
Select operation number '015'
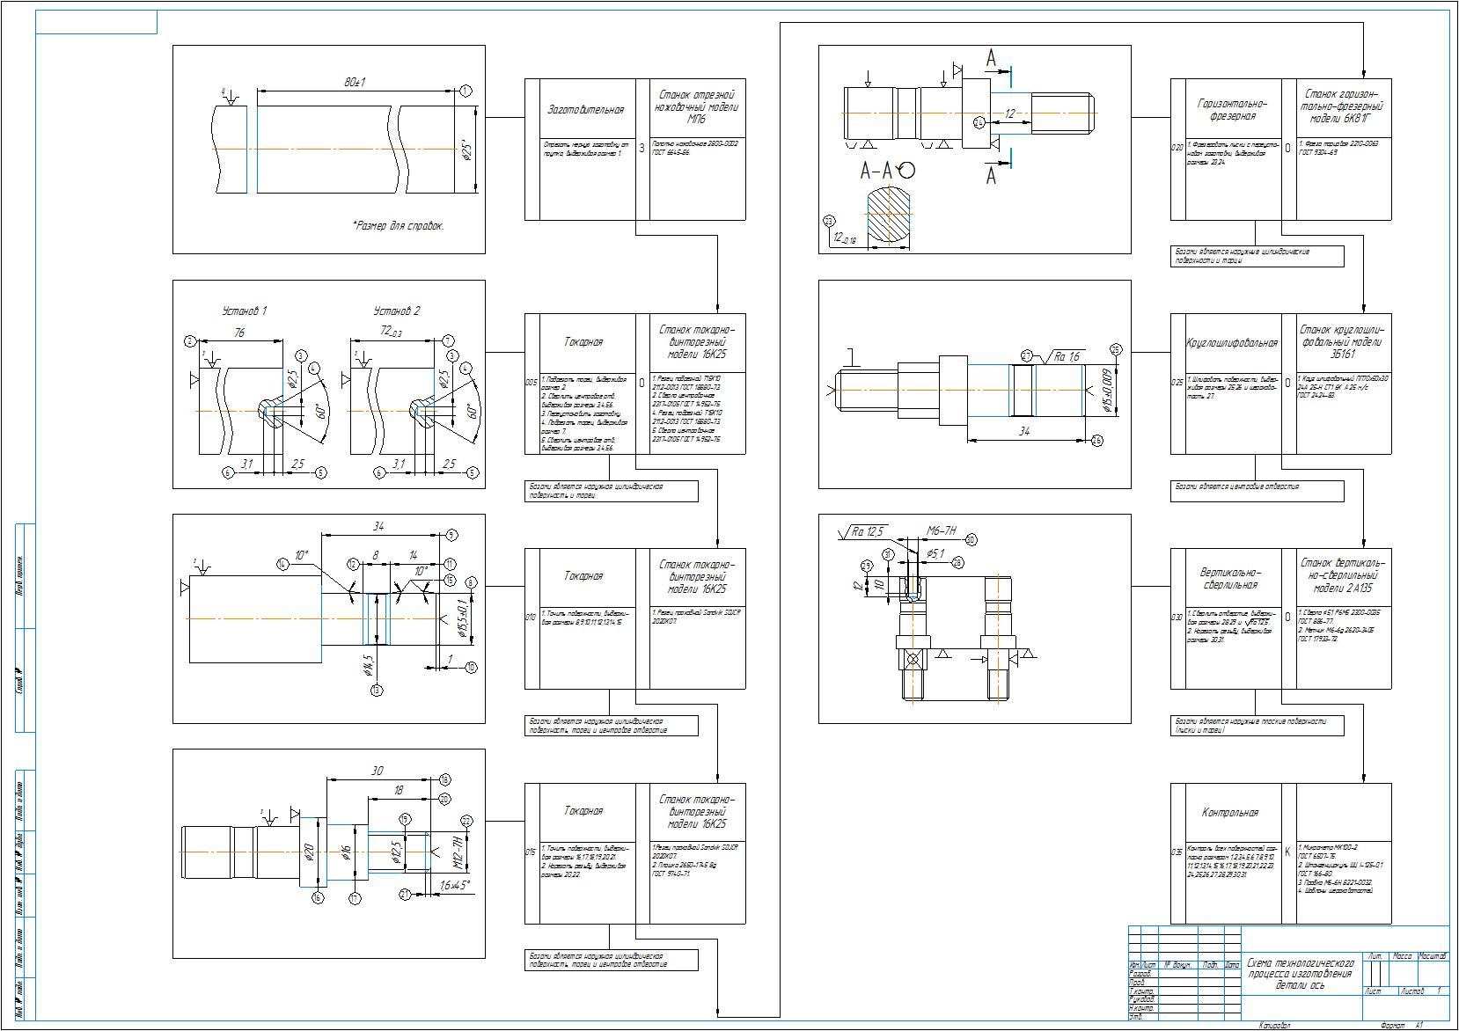point(531,852)
